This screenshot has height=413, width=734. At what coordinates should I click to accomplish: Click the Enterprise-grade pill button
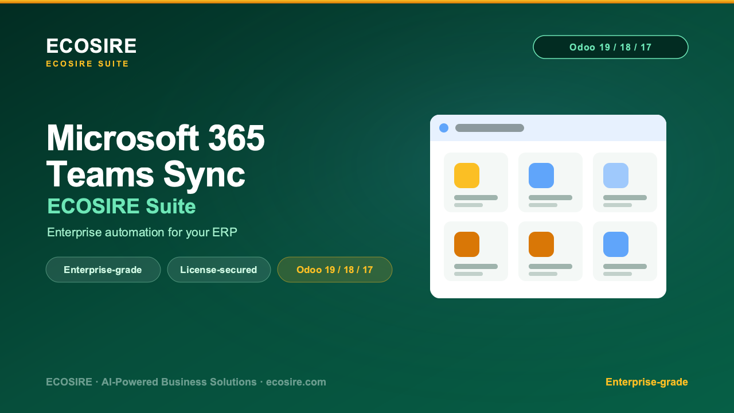coord(103,270)
